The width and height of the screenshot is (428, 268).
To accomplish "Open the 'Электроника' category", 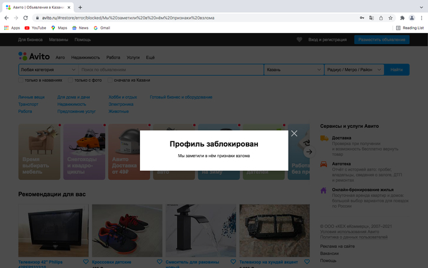I will point(121,104).
